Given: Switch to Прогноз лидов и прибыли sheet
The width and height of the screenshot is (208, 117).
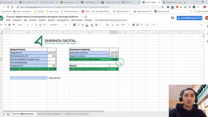Looking at the screenshot, I should pos(50,114).
